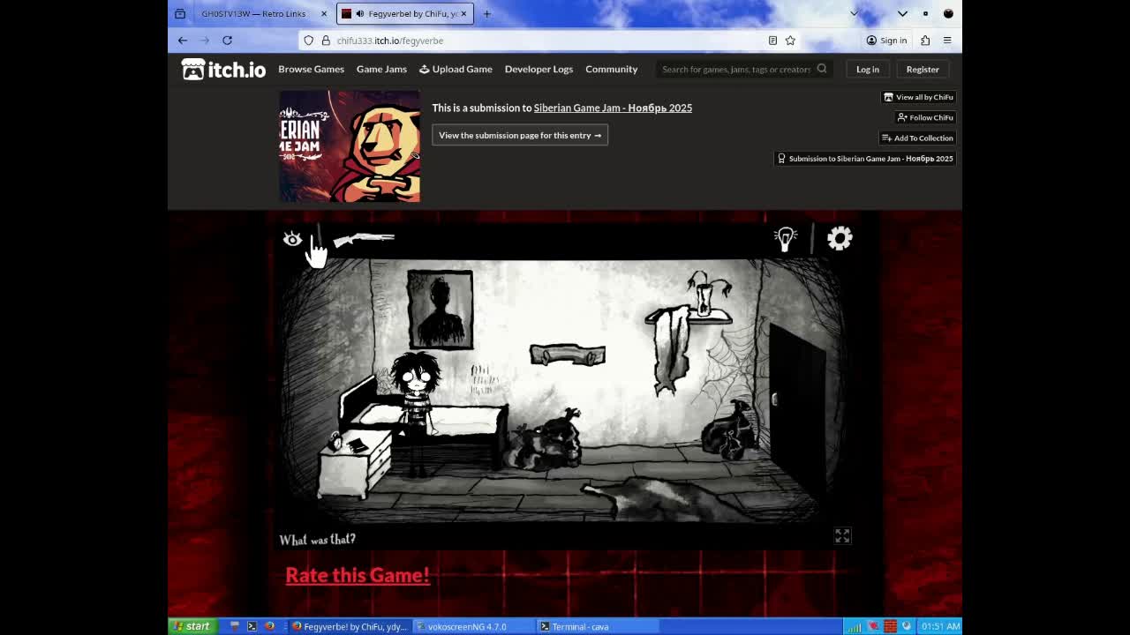This screenshot has height=635, width=1130.
Task: Open Community page
Action: [611, 69]
